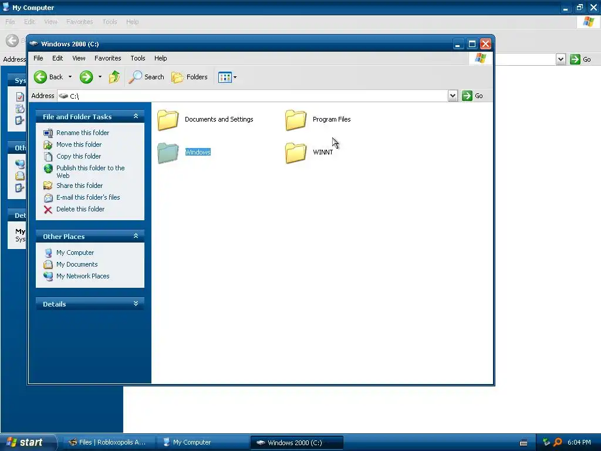601x451 pixels.
Task: Click the E-mail envelope icon
Action: [x=48, y=198]
